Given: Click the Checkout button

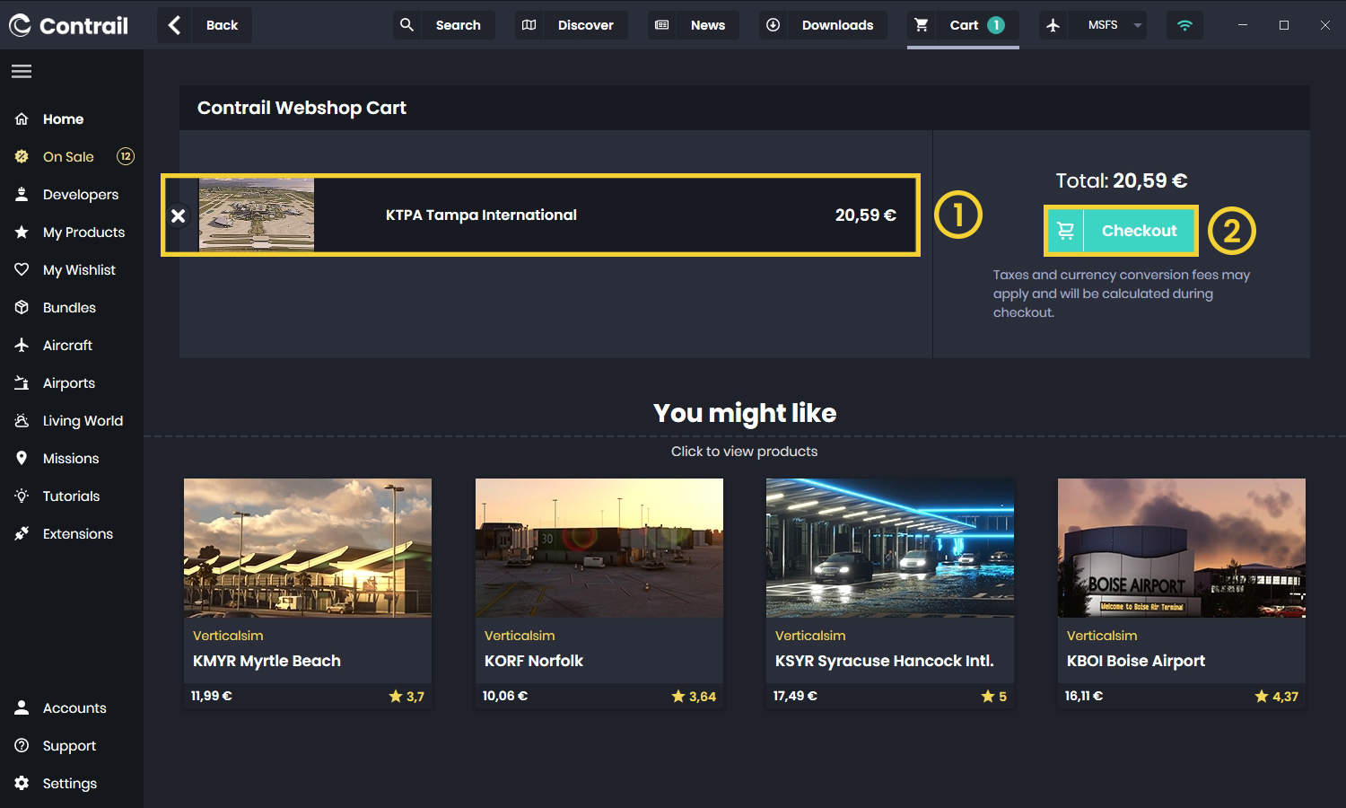Looking at the screenshot, I should click(1121, 231).
